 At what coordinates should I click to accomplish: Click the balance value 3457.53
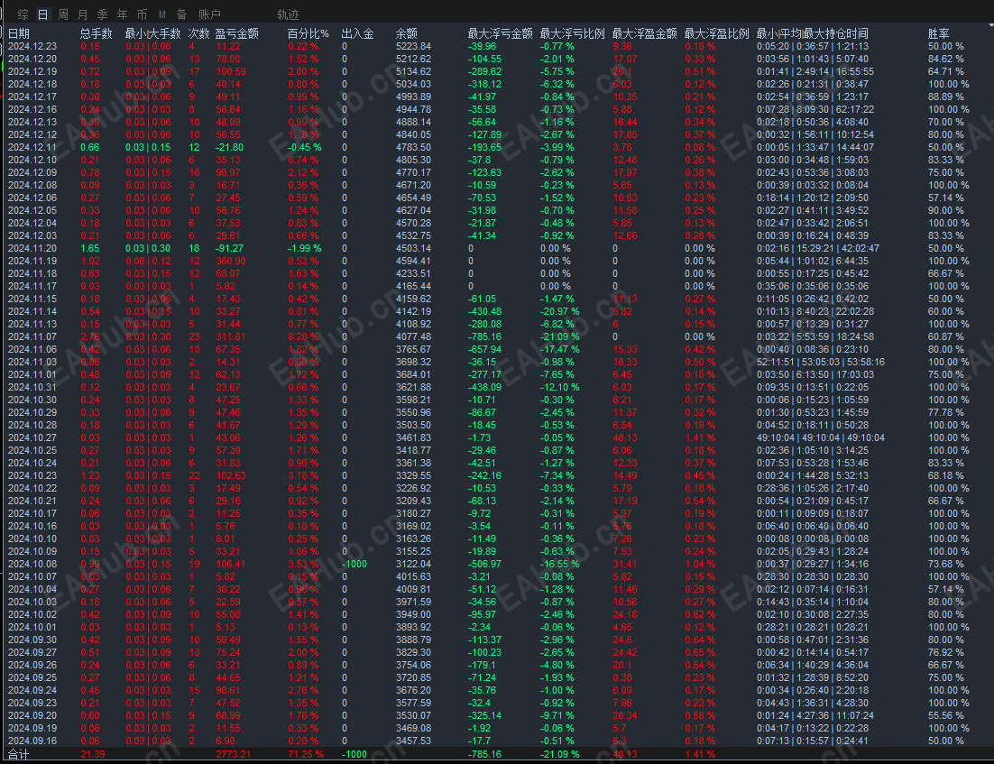coord(413,741)
